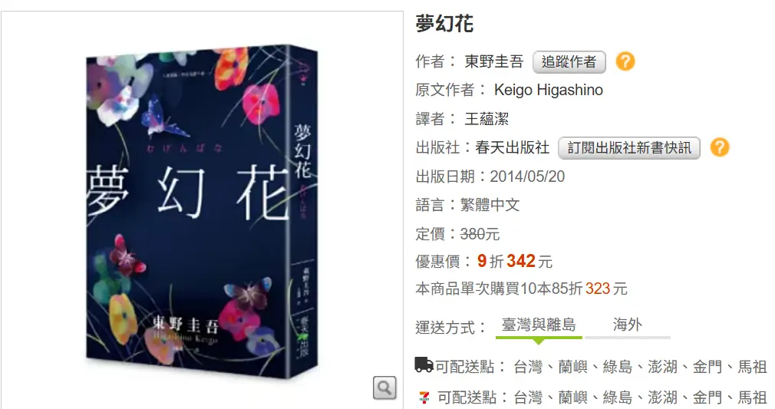Click the magnifier icon on book cover
This screenshot has height=409, width=775.
pos(384,388)
